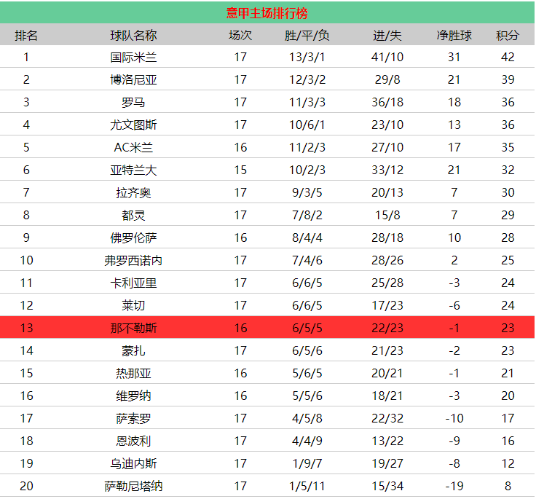Viewport: 536px width, 499px height.
Task: Click the 排名 column header
Action: tap(26, 35)
